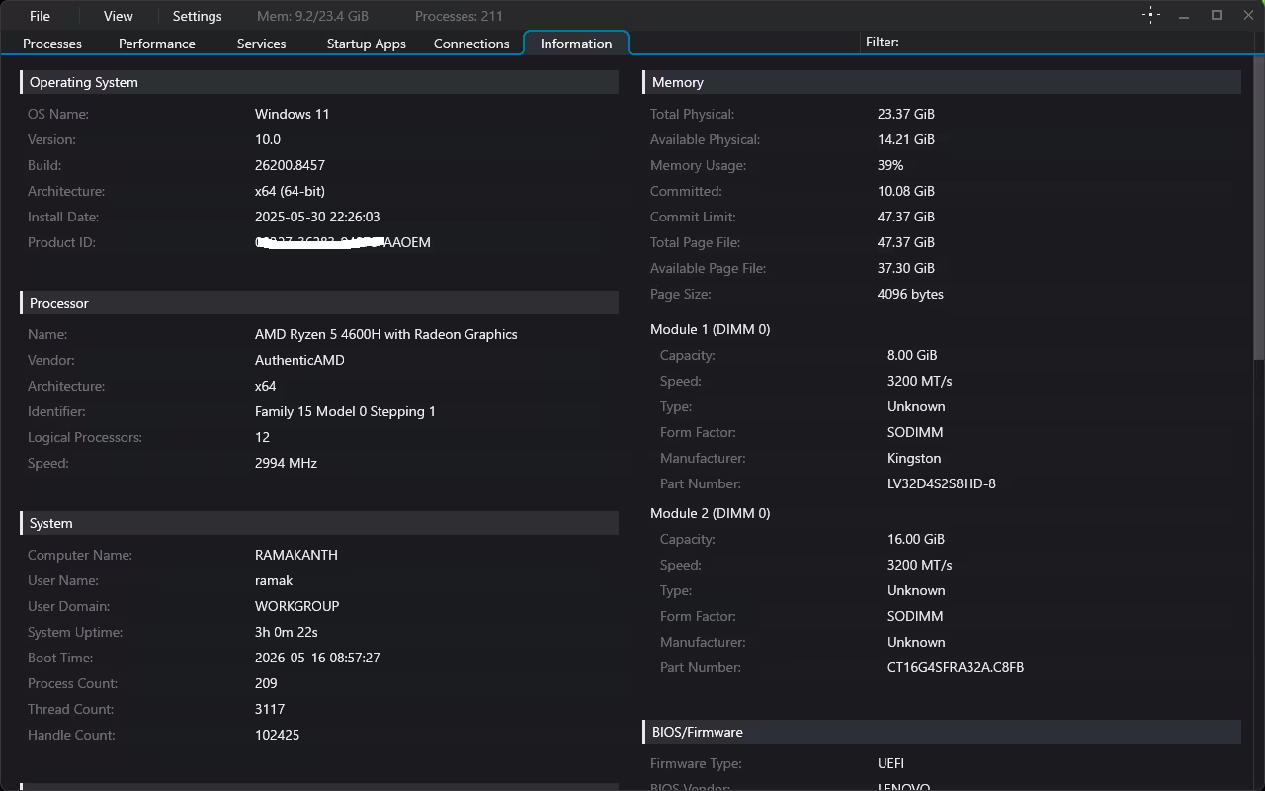The height and width of the screenshot is (791, 1265).
Task: Select Available Physical value 14.21 GiB
Action: pyautogui.click(x=905, y=139)
